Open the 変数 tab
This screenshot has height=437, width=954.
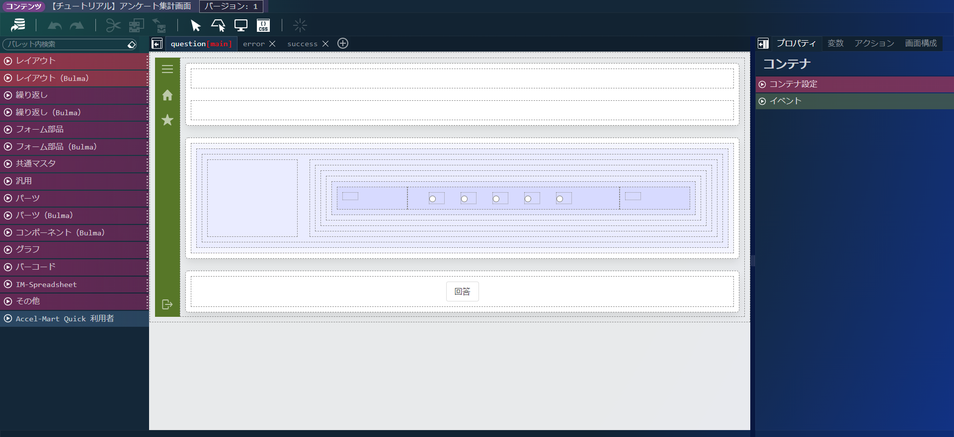[x=836, y=43]
